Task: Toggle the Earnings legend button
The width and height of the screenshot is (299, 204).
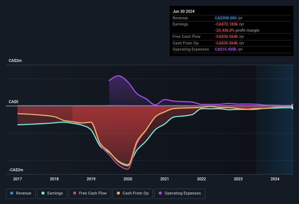Action: point(52,193)
